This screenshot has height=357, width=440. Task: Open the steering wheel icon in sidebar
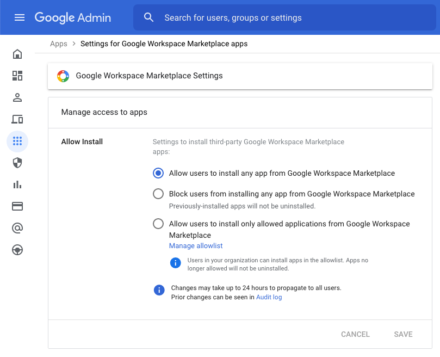pyautogui.click(x=17, y=250)
